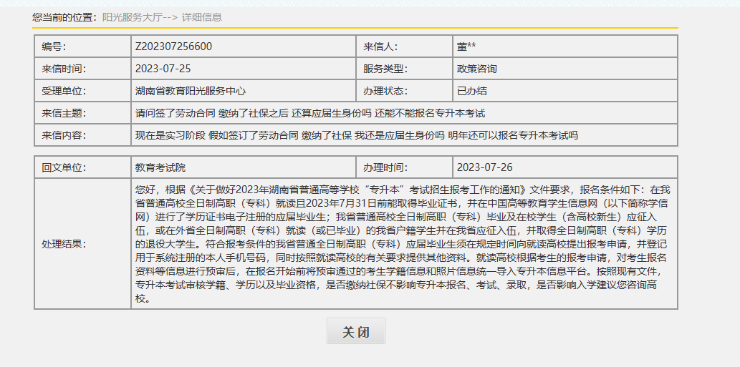Click the 已办结 status value

pos(471,91)
